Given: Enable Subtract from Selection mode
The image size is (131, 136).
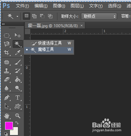Looking at the screenshot, I should (x=42, y=16).
